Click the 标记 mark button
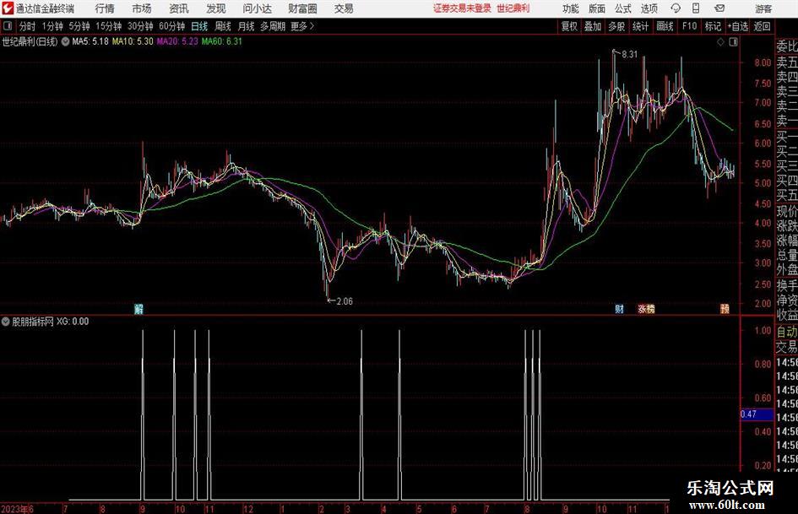The width and height of the screenshot is (798, 514). coord(713,26)
